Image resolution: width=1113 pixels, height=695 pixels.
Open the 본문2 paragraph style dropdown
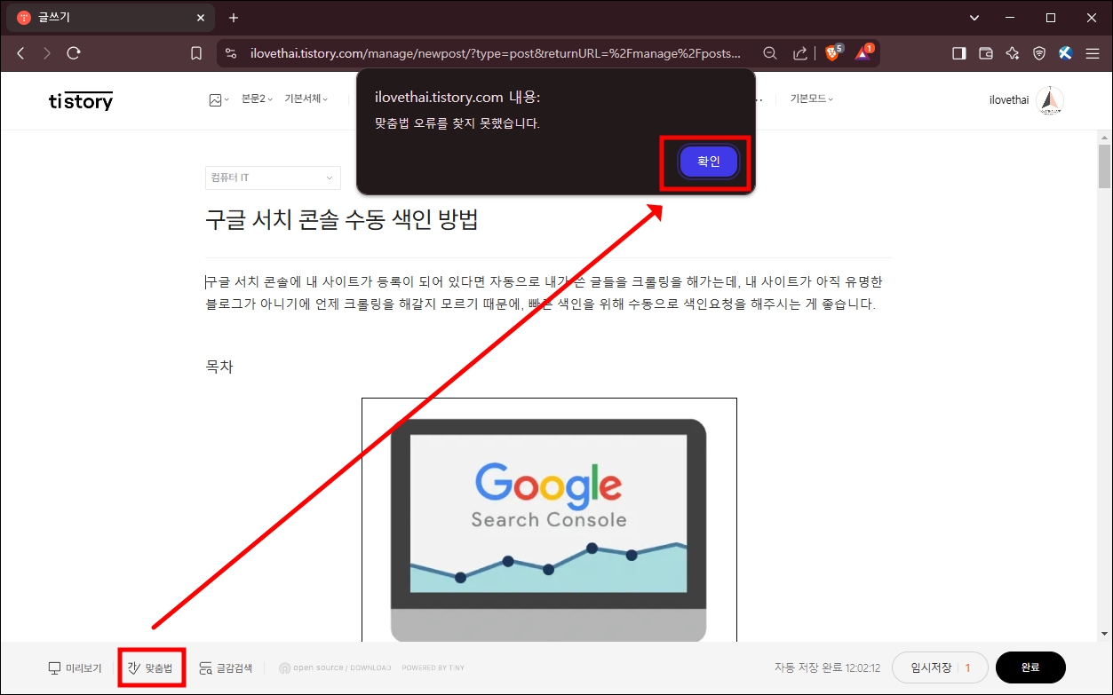click(257, 99)
